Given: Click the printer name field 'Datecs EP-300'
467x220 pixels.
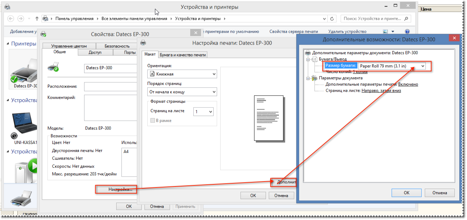Looking at the screenshot, I should point(111,68).
